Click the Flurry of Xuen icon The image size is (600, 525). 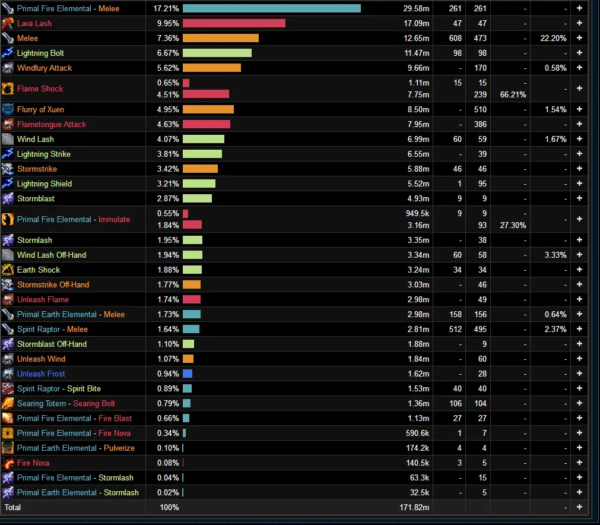pyautogui.click(x=8, y=109)
